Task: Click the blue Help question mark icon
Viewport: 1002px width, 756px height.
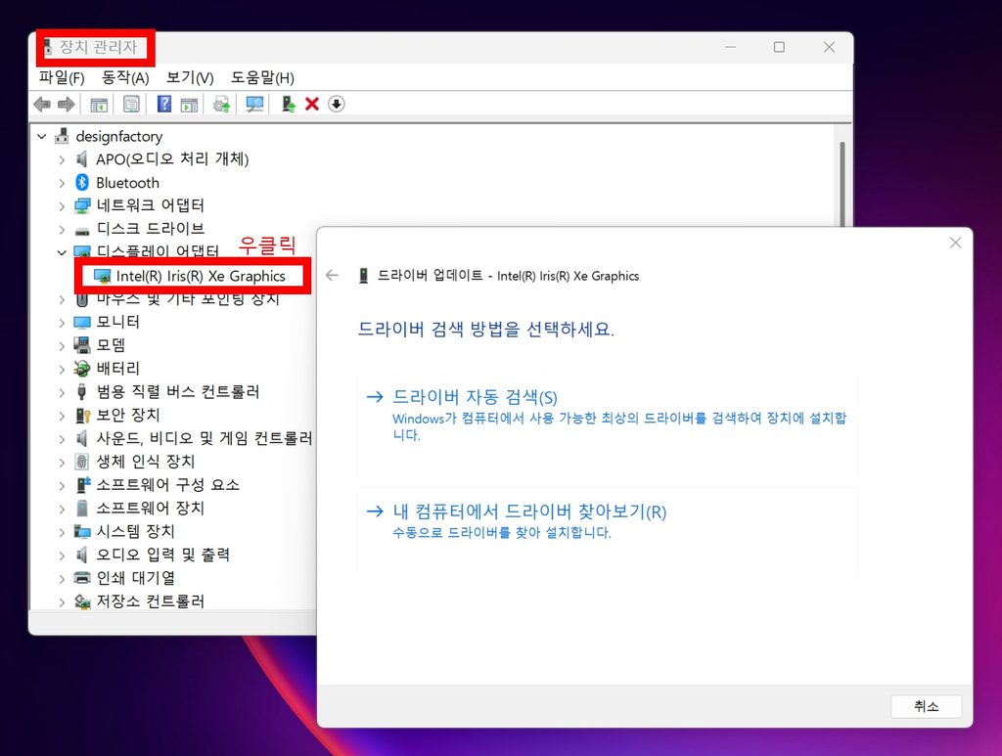Action: point(164,104)
